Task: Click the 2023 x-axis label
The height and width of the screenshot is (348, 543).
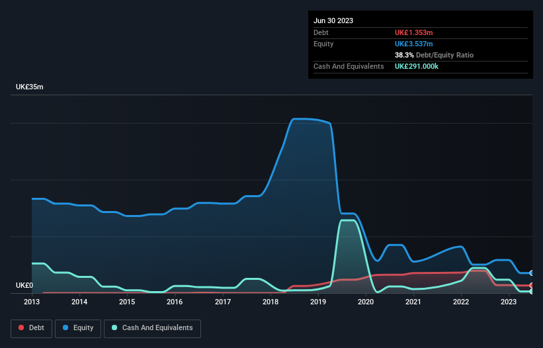Action: [509, 302]
